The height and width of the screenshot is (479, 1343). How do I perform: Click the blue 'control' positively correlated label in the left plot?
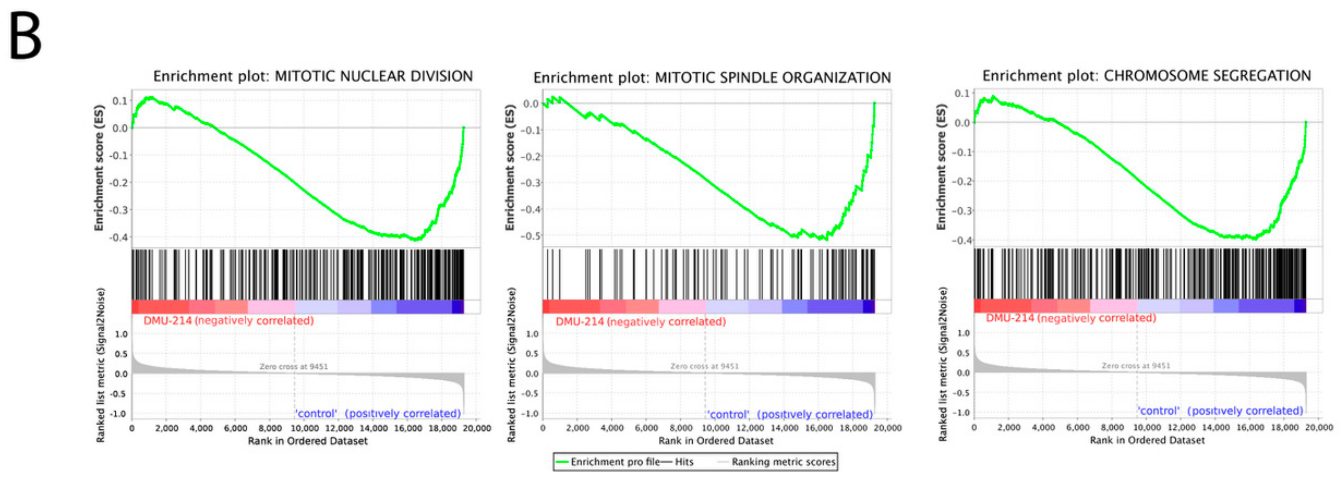379,413
